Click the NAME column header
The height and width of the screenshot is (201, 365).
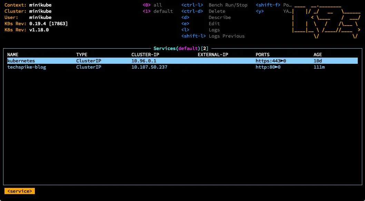(x=13, y=55)
